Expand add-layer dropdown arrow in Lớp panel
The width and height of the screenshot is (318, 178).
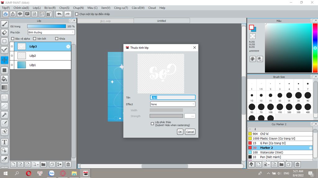[x=38, y=165]
